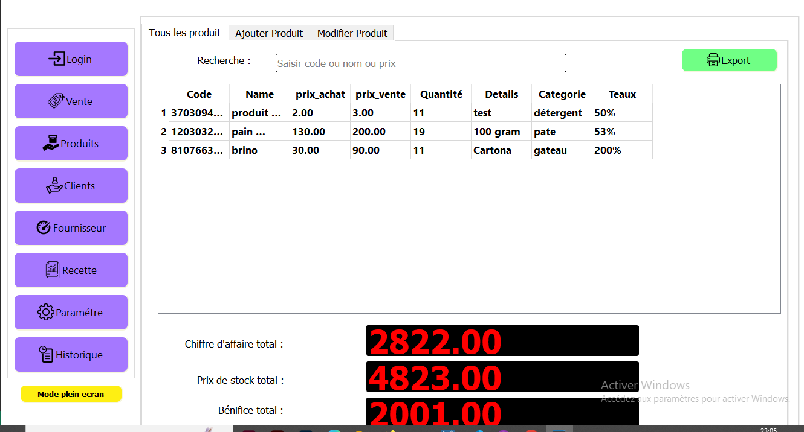Image resolution: width=804 pixels, height=432 pixels.
Task: Click the Paramétre gear icon
Action: tap(45, 312)
